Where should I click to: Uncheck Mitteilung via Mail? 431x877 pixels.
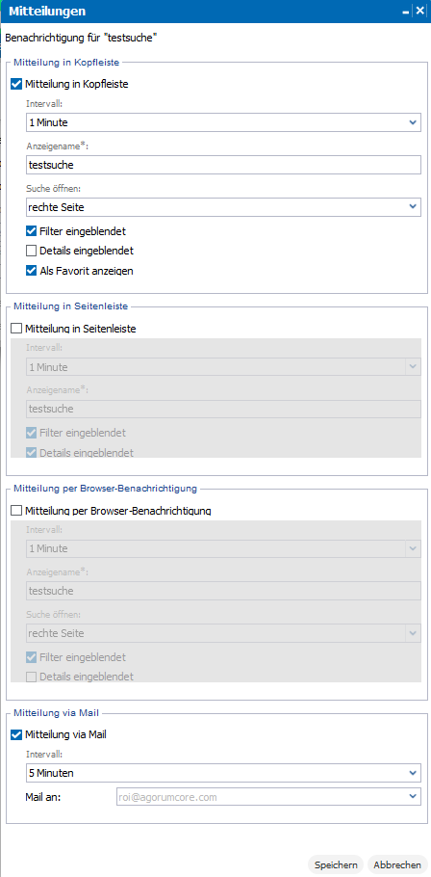(16, 735)
